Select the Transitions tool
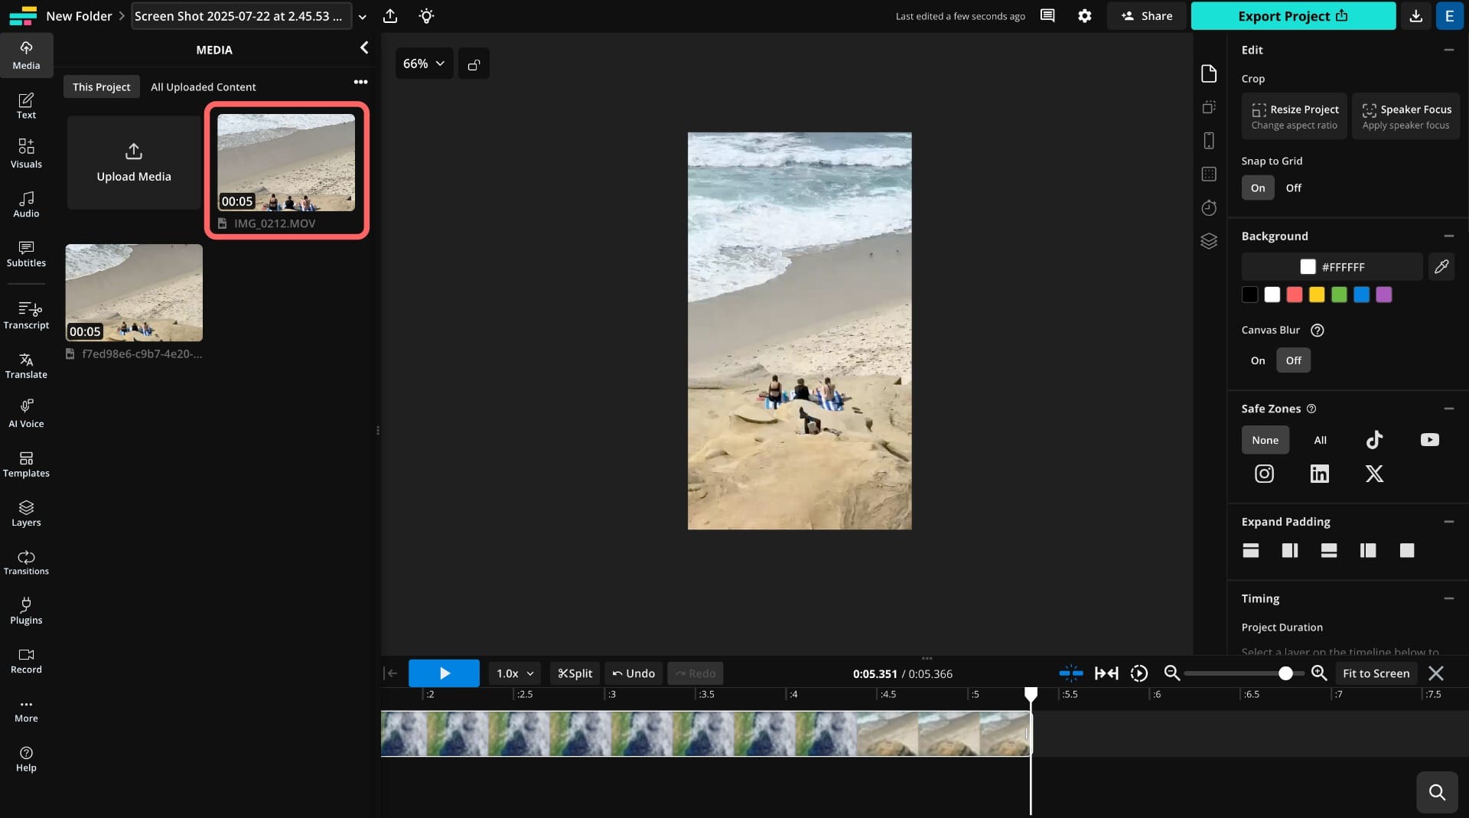This screenshot has width=1469, height=818. point(26,562)
